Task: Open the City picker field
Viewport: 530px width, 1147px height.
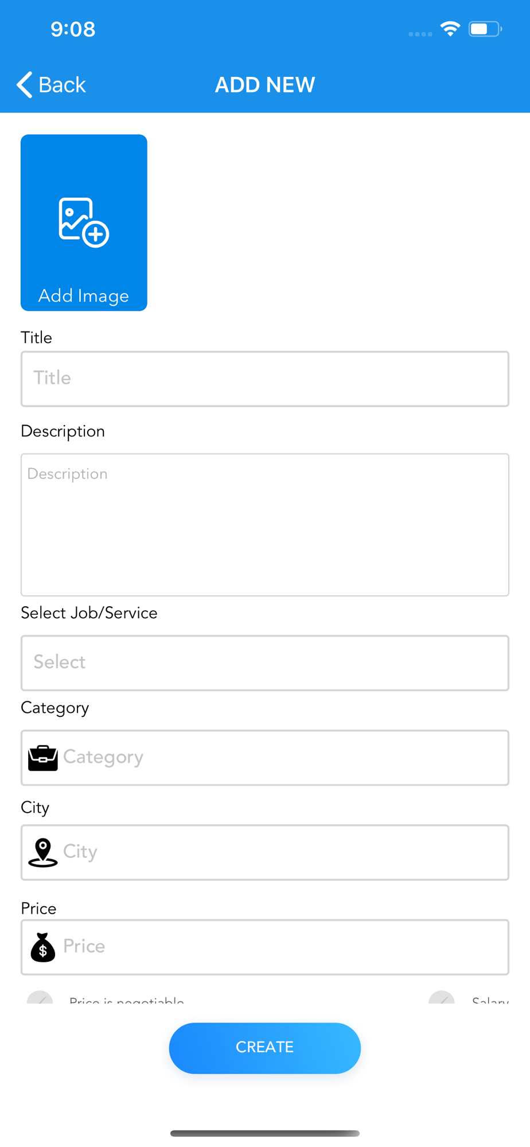Action: tap(265, 852)
